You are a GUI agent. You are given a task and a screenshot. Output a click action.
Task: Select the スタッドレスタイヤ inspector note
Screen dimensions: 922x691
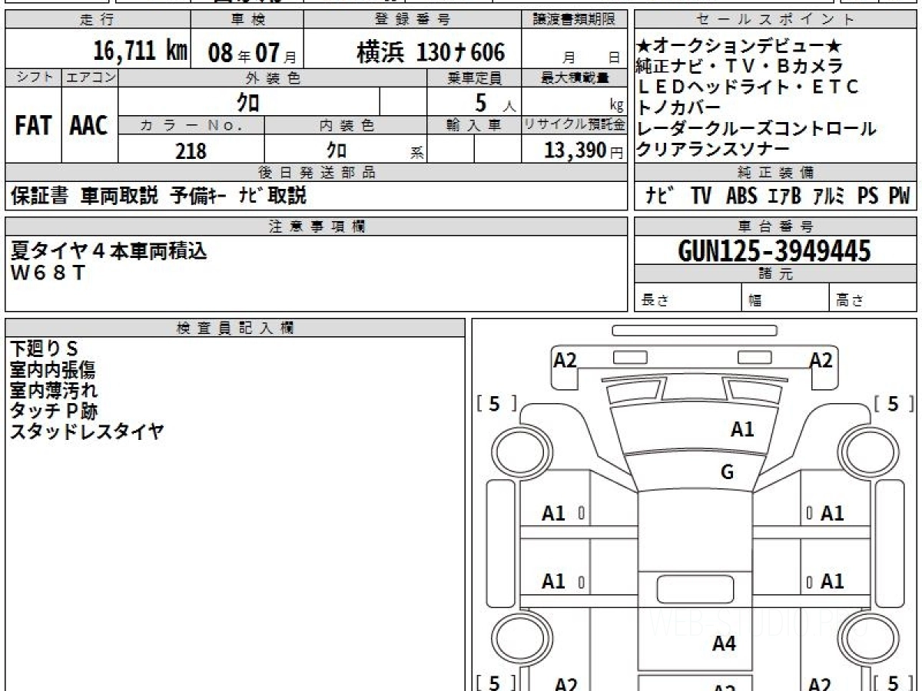87,431
